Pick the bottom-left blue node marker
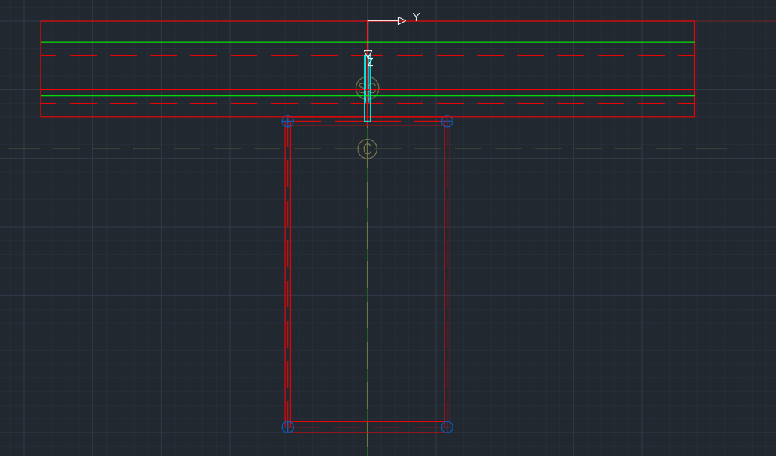This screenshot has width=776, height=456. coord(287,427)
